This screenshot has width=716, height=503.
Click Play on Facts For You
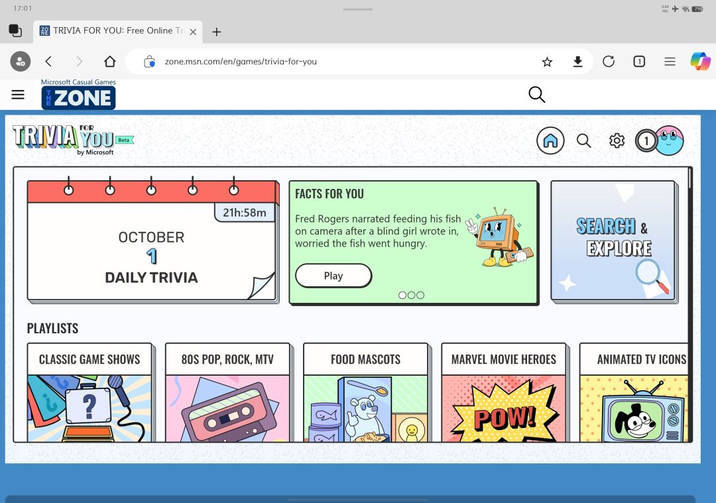(x=333, y=276)
